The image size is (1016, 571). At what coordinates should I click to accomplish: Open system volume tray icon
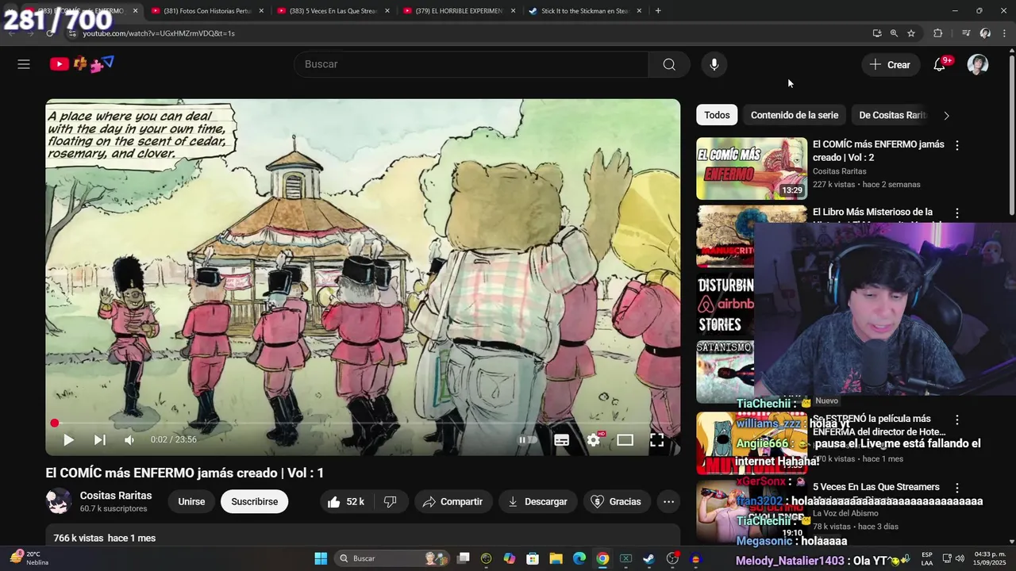[960, 558]
